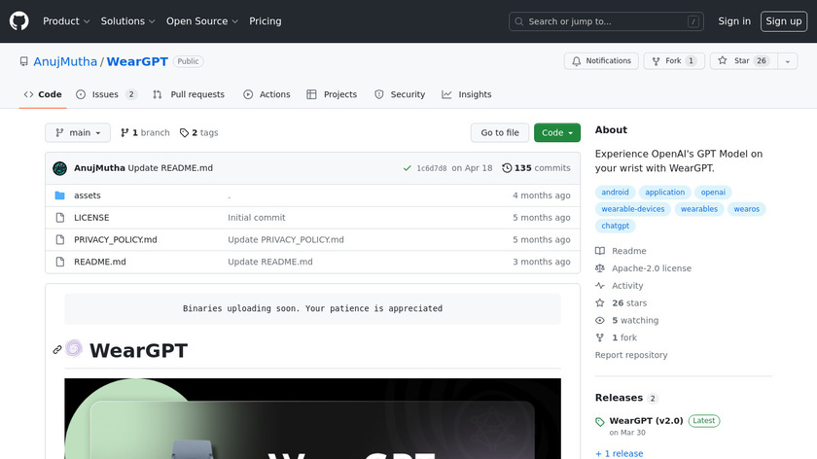Switch to the Issues tab
Viewport: 817px width, 459px height.
pos(106,94)
